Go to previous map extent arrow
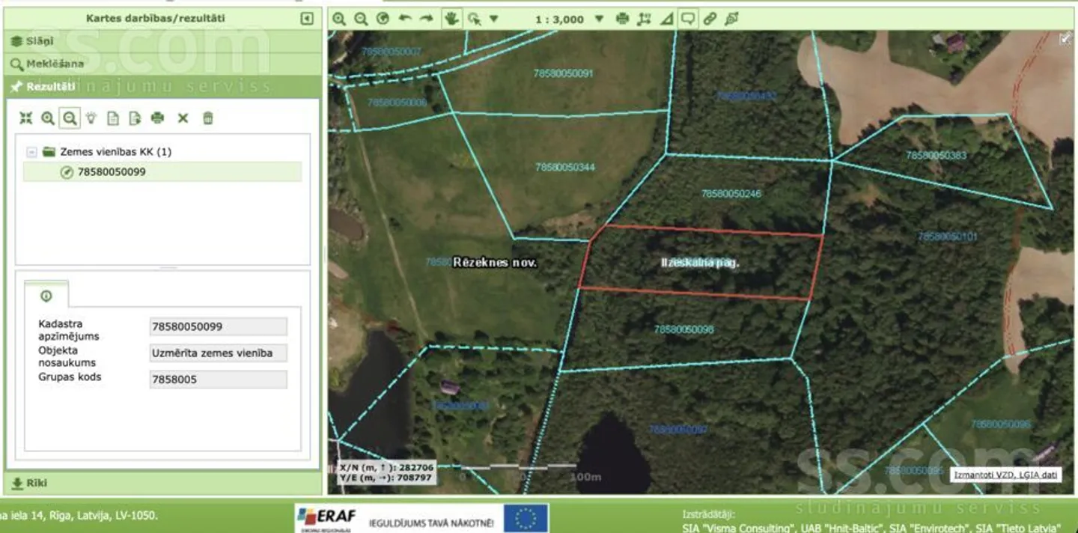Viewport: 1078px width, 533px height. click(405, 19)
